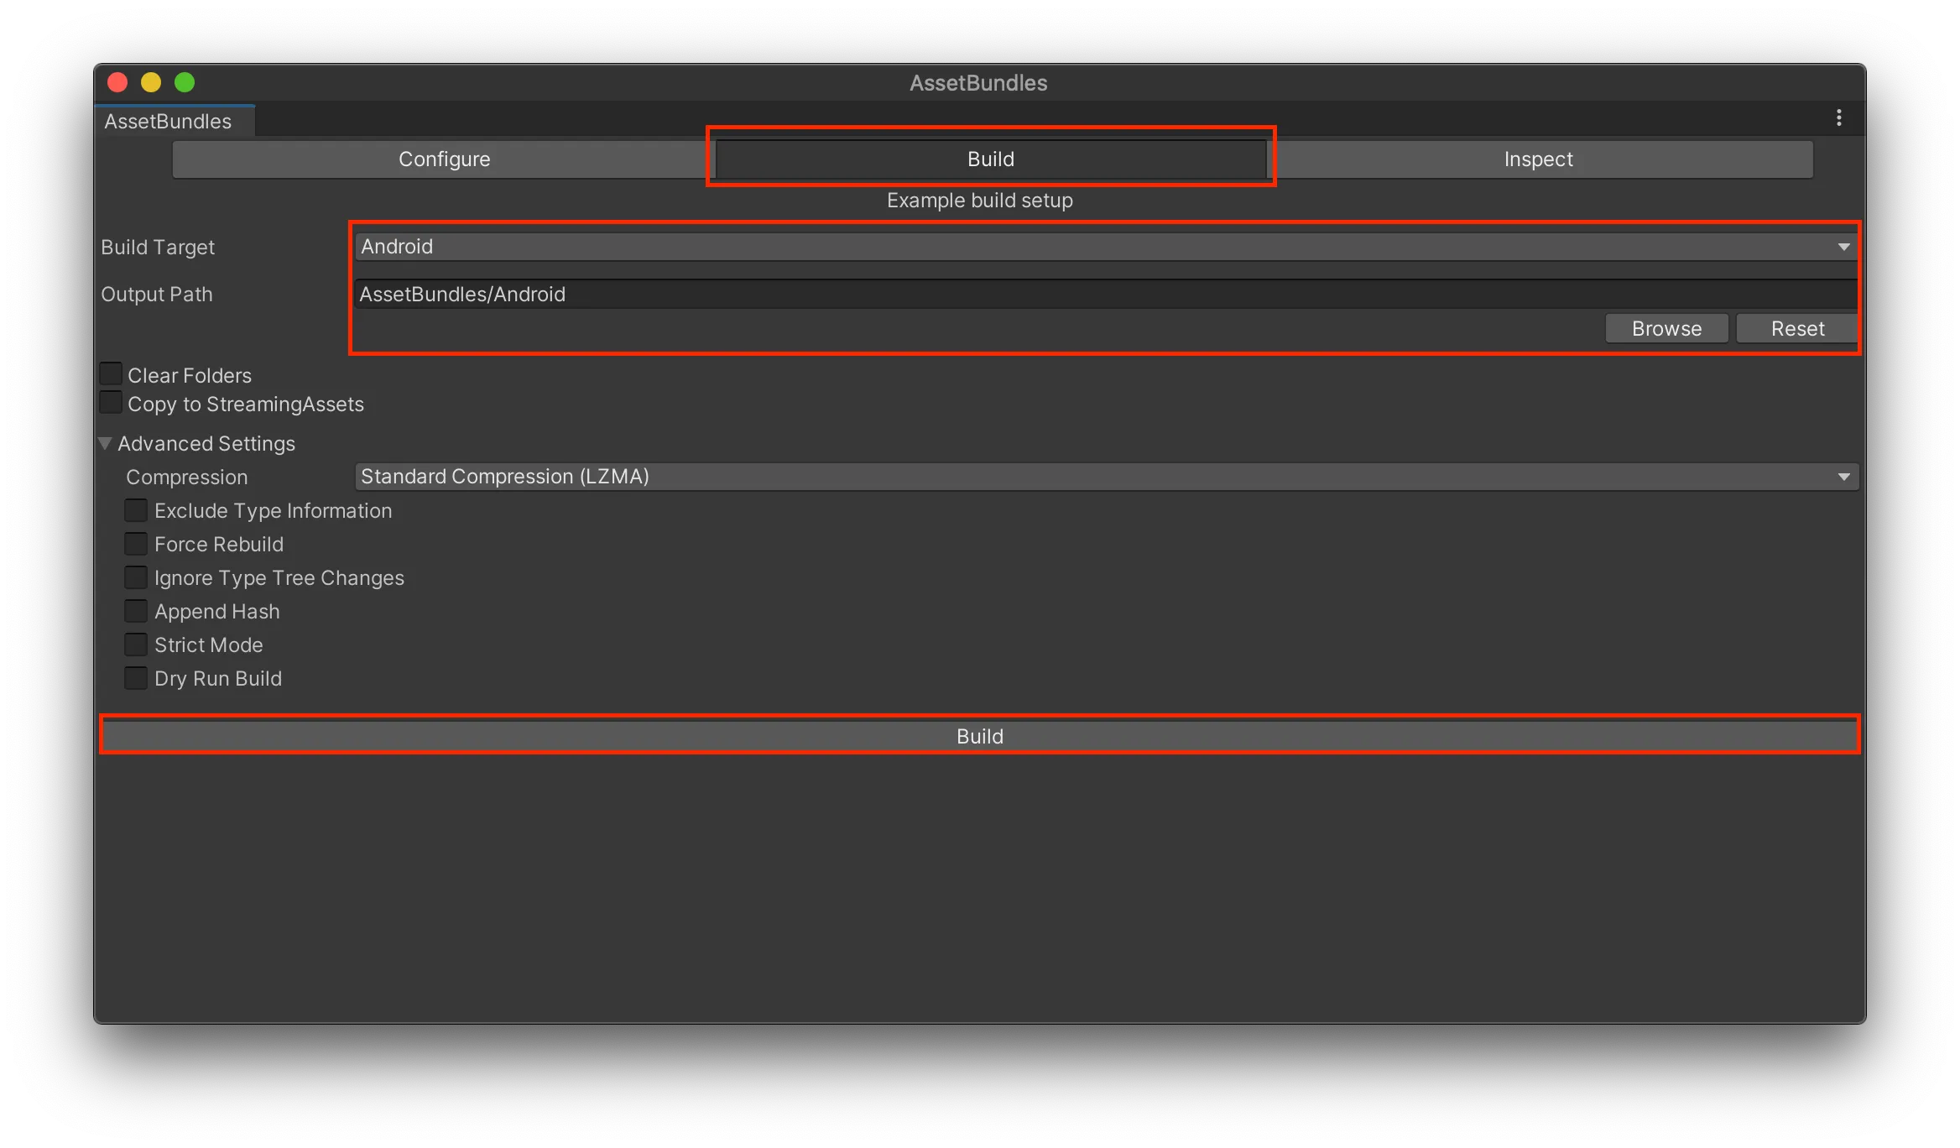Check Exclude Type Information
This screenshot has height=1148, width=1960.
[135, 509]
